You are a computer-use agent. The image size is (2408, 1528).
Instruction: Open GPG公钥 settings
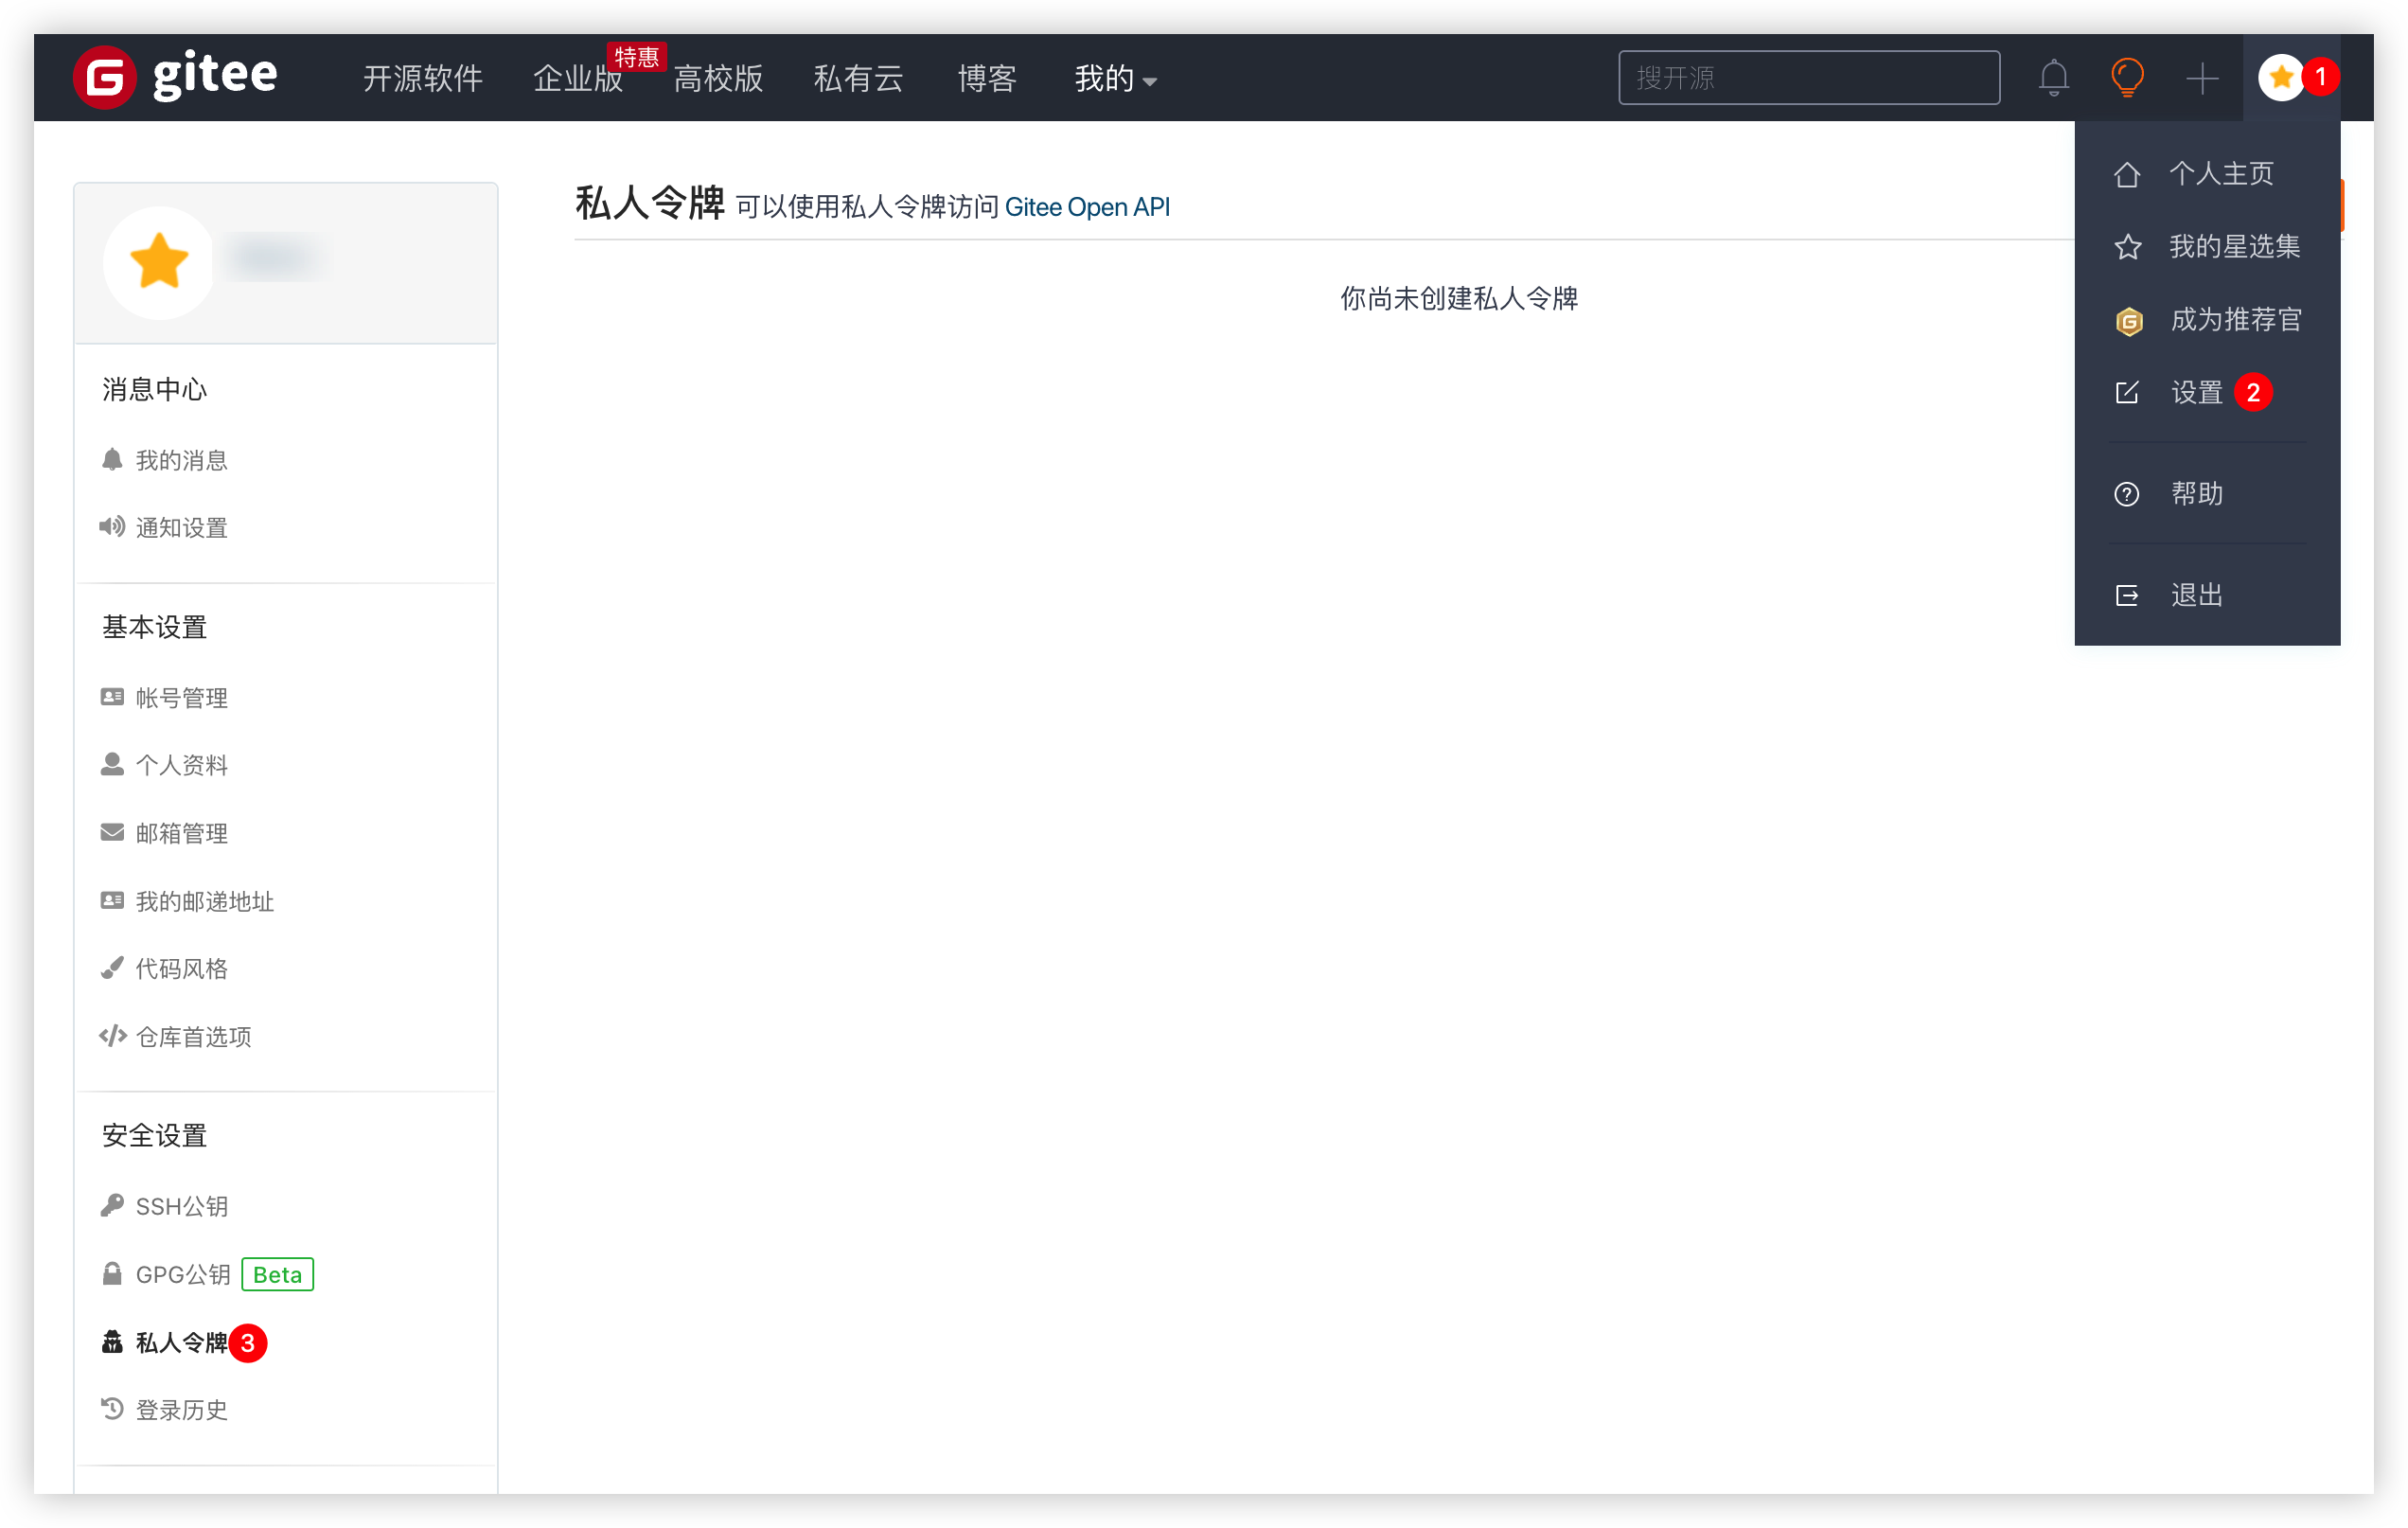[183, 1274]
